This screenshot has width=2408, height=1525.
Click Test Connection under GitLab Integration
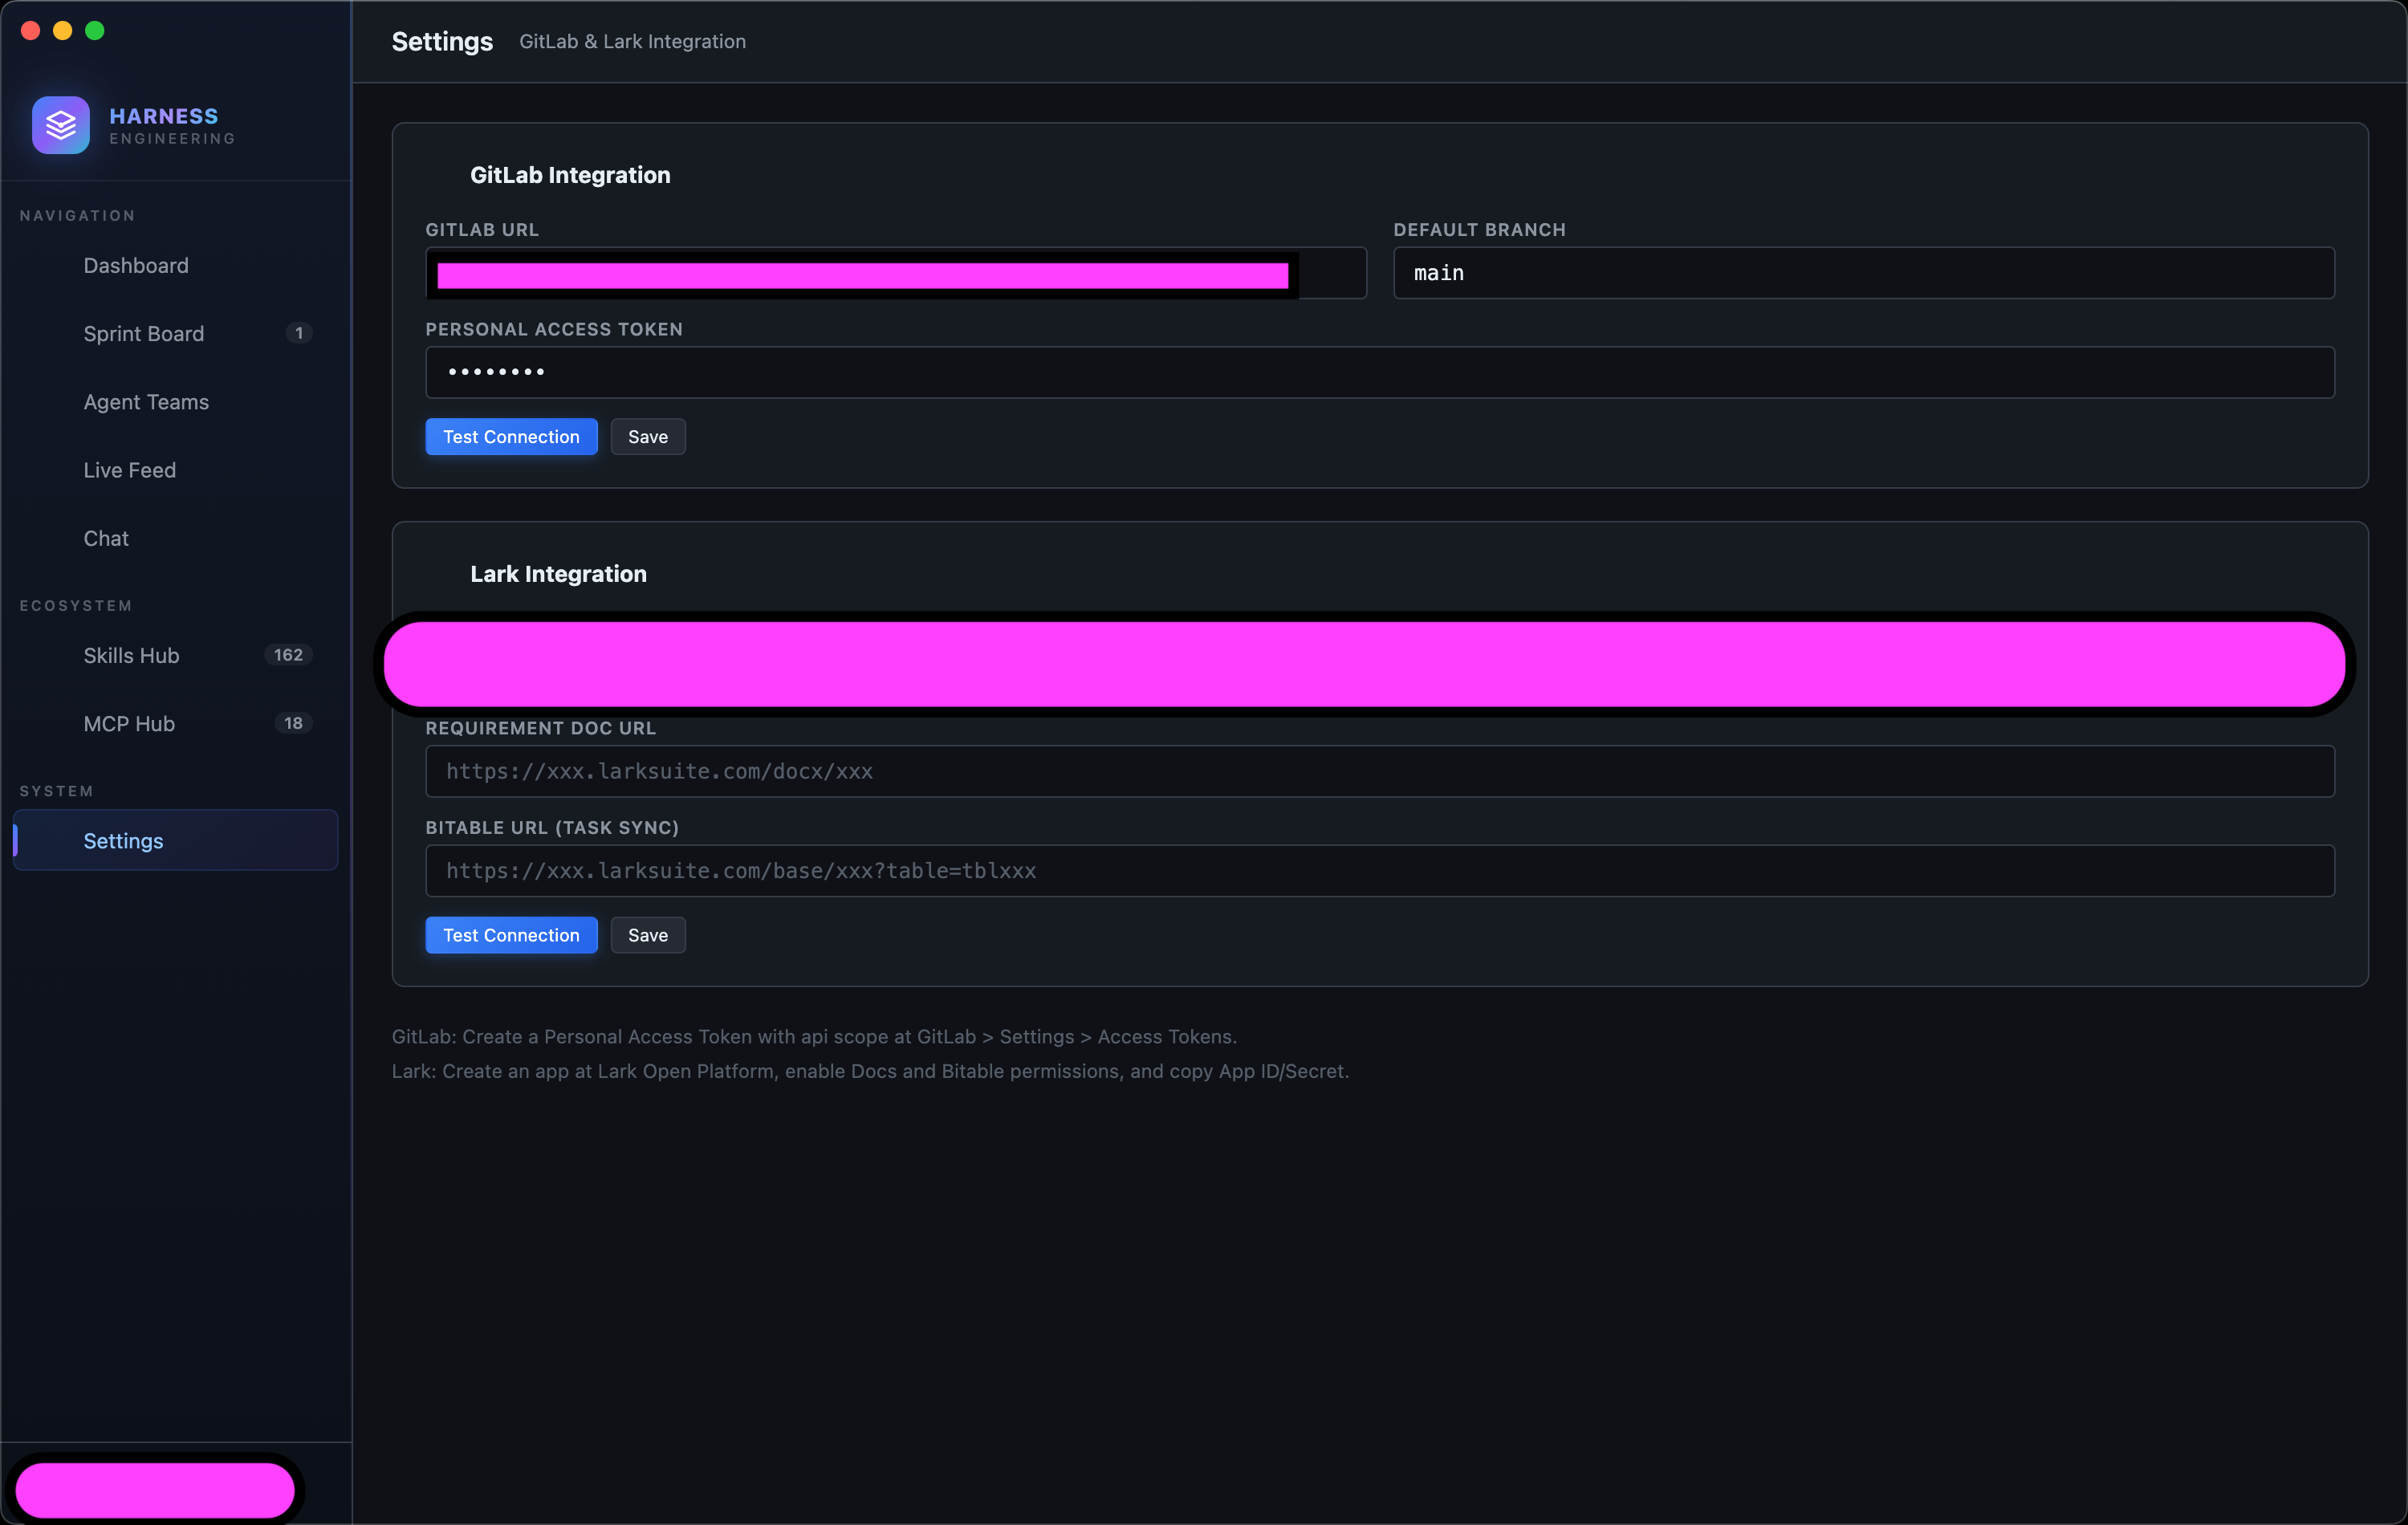(x=511, y=437)
